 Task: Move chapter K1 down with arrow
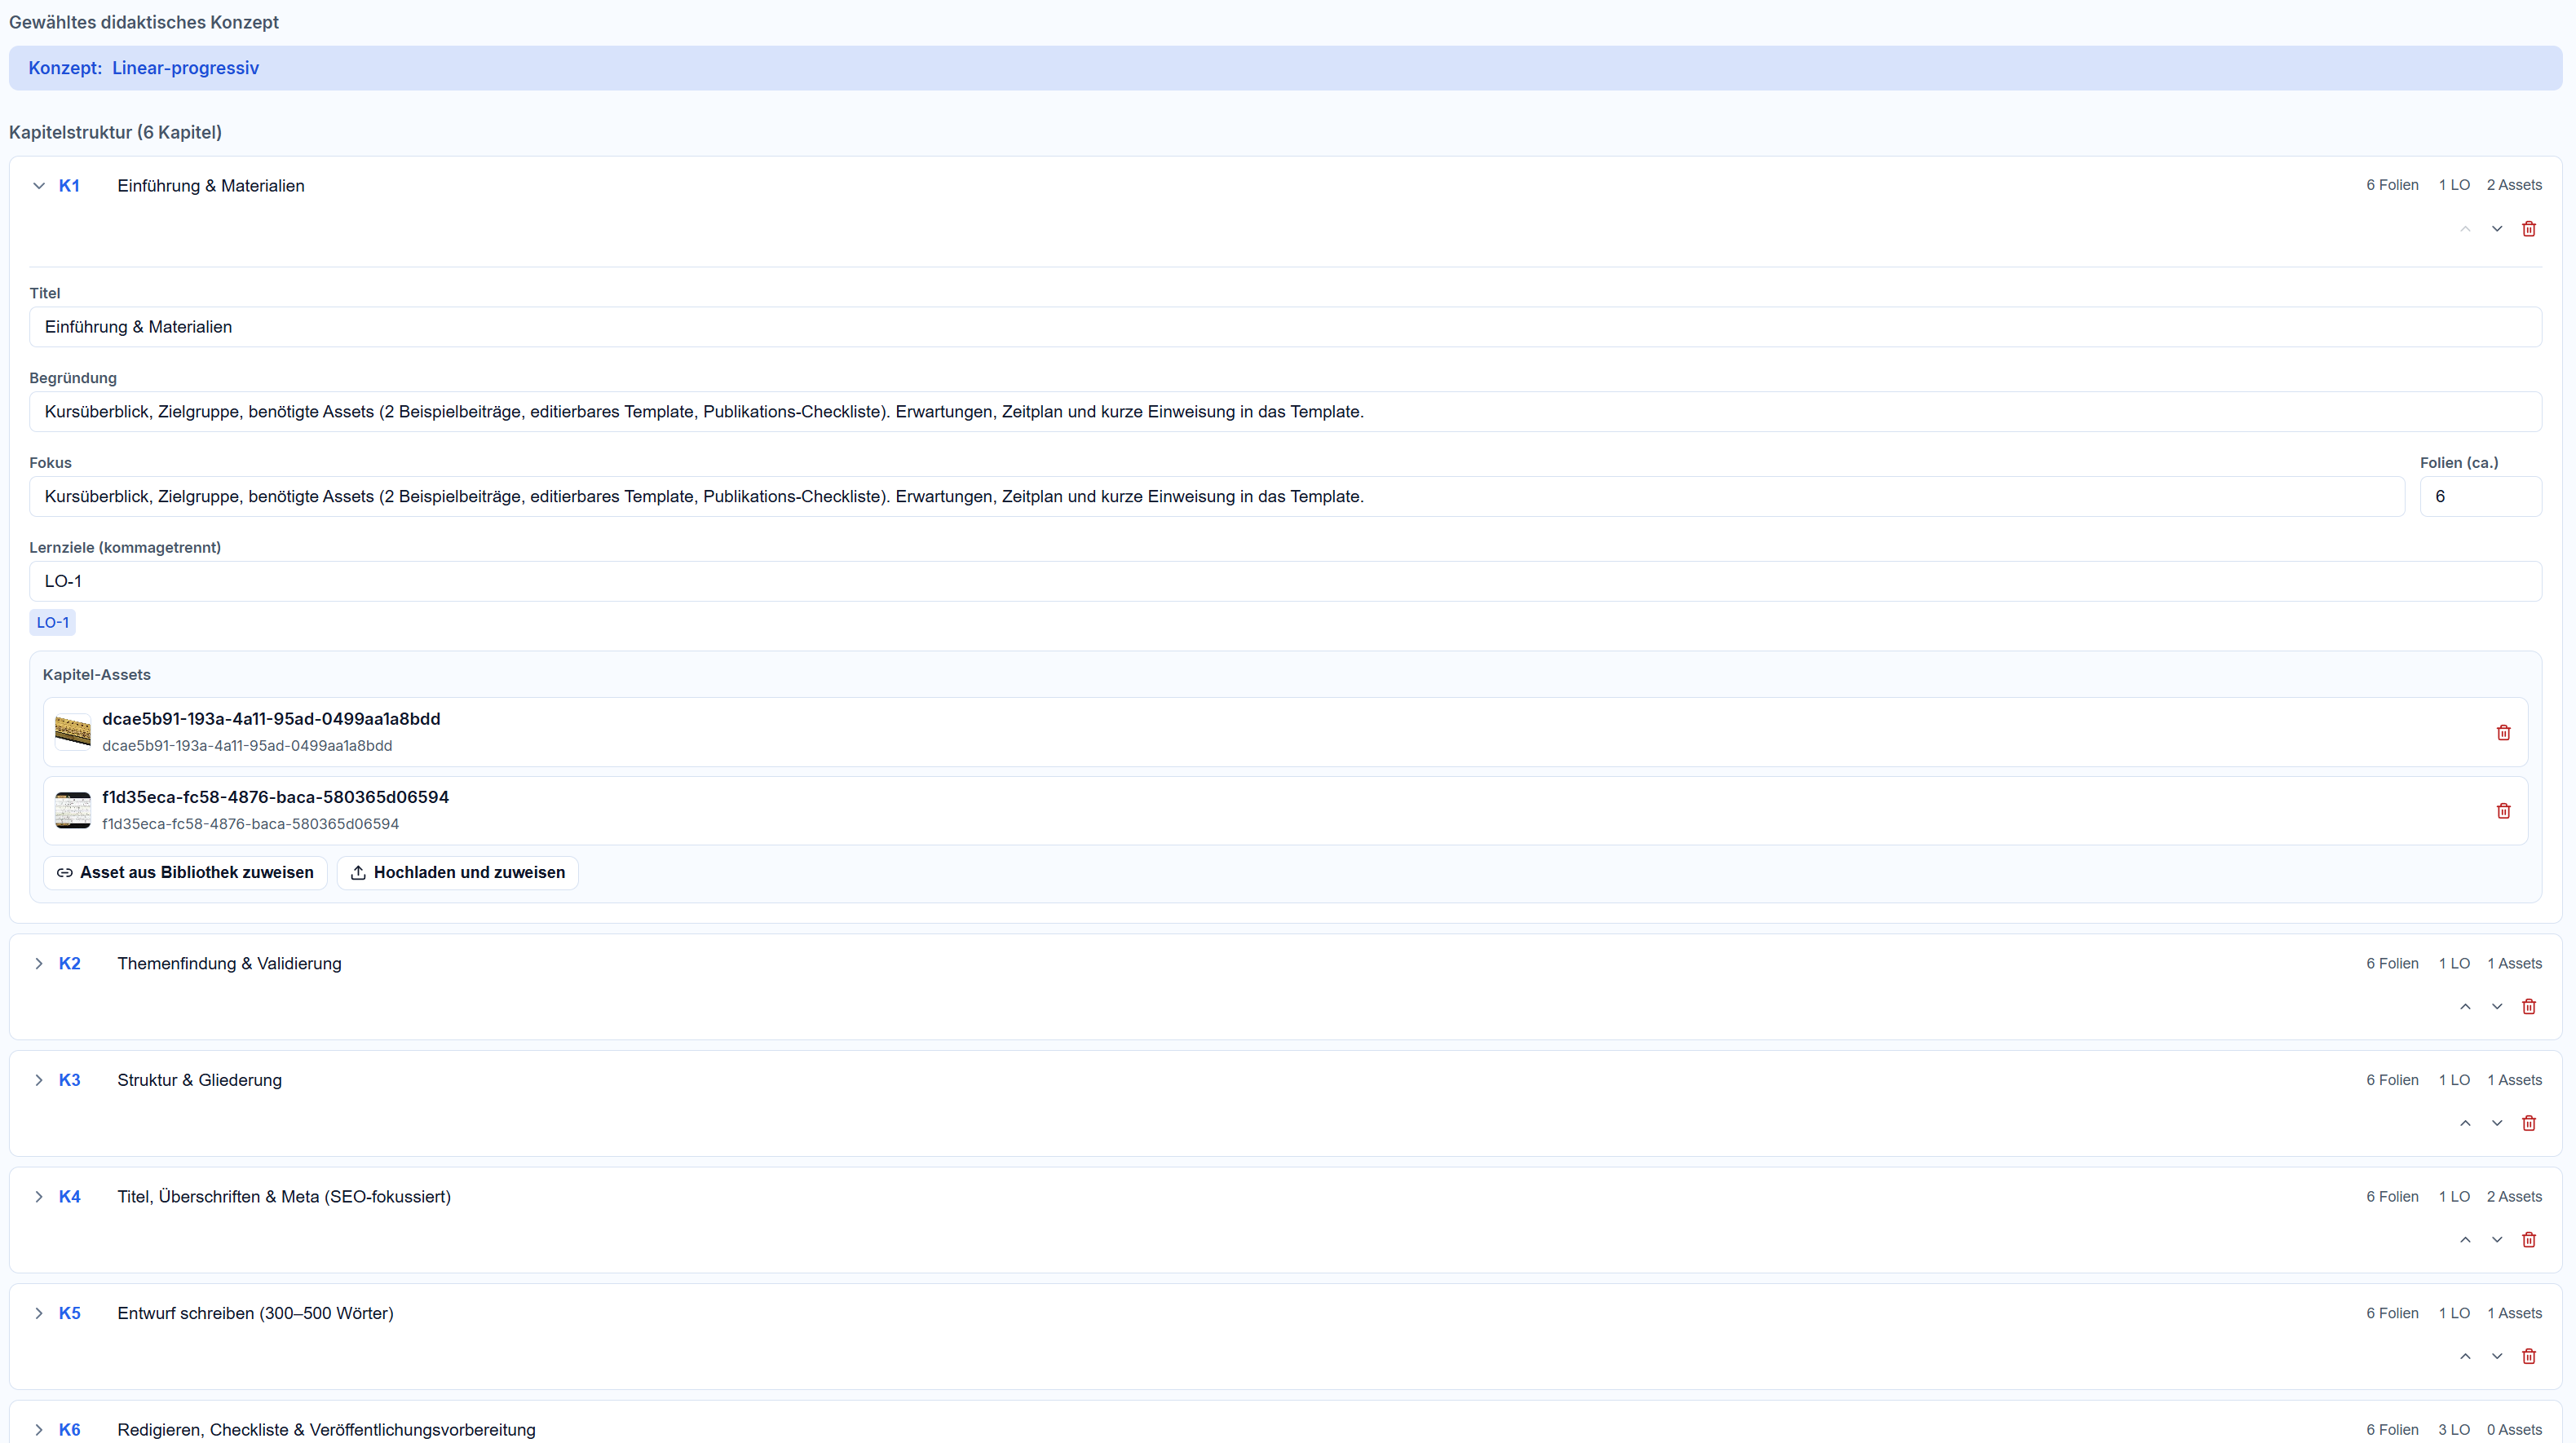[2496, 229]
